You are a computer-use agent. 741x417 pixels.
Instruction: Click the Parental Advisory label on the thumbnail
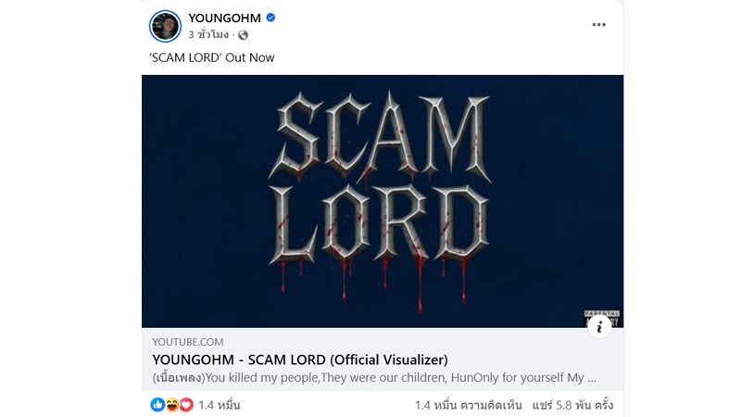(602, 316)
